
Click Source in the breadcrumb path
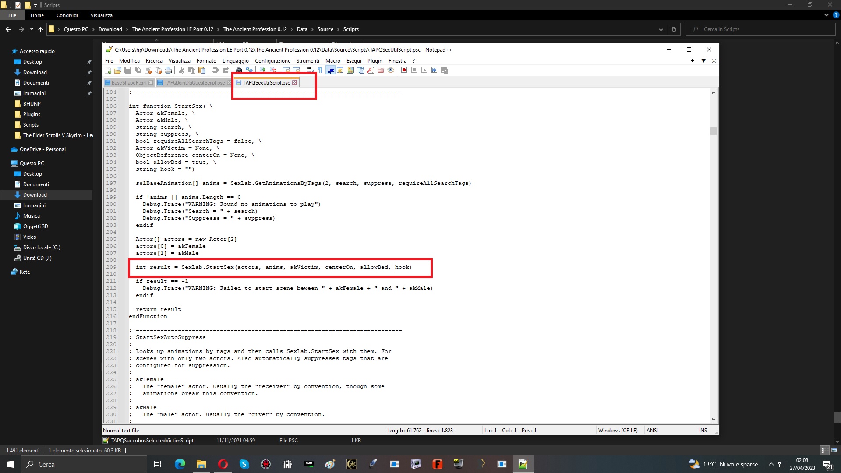(x=325, y=29)
